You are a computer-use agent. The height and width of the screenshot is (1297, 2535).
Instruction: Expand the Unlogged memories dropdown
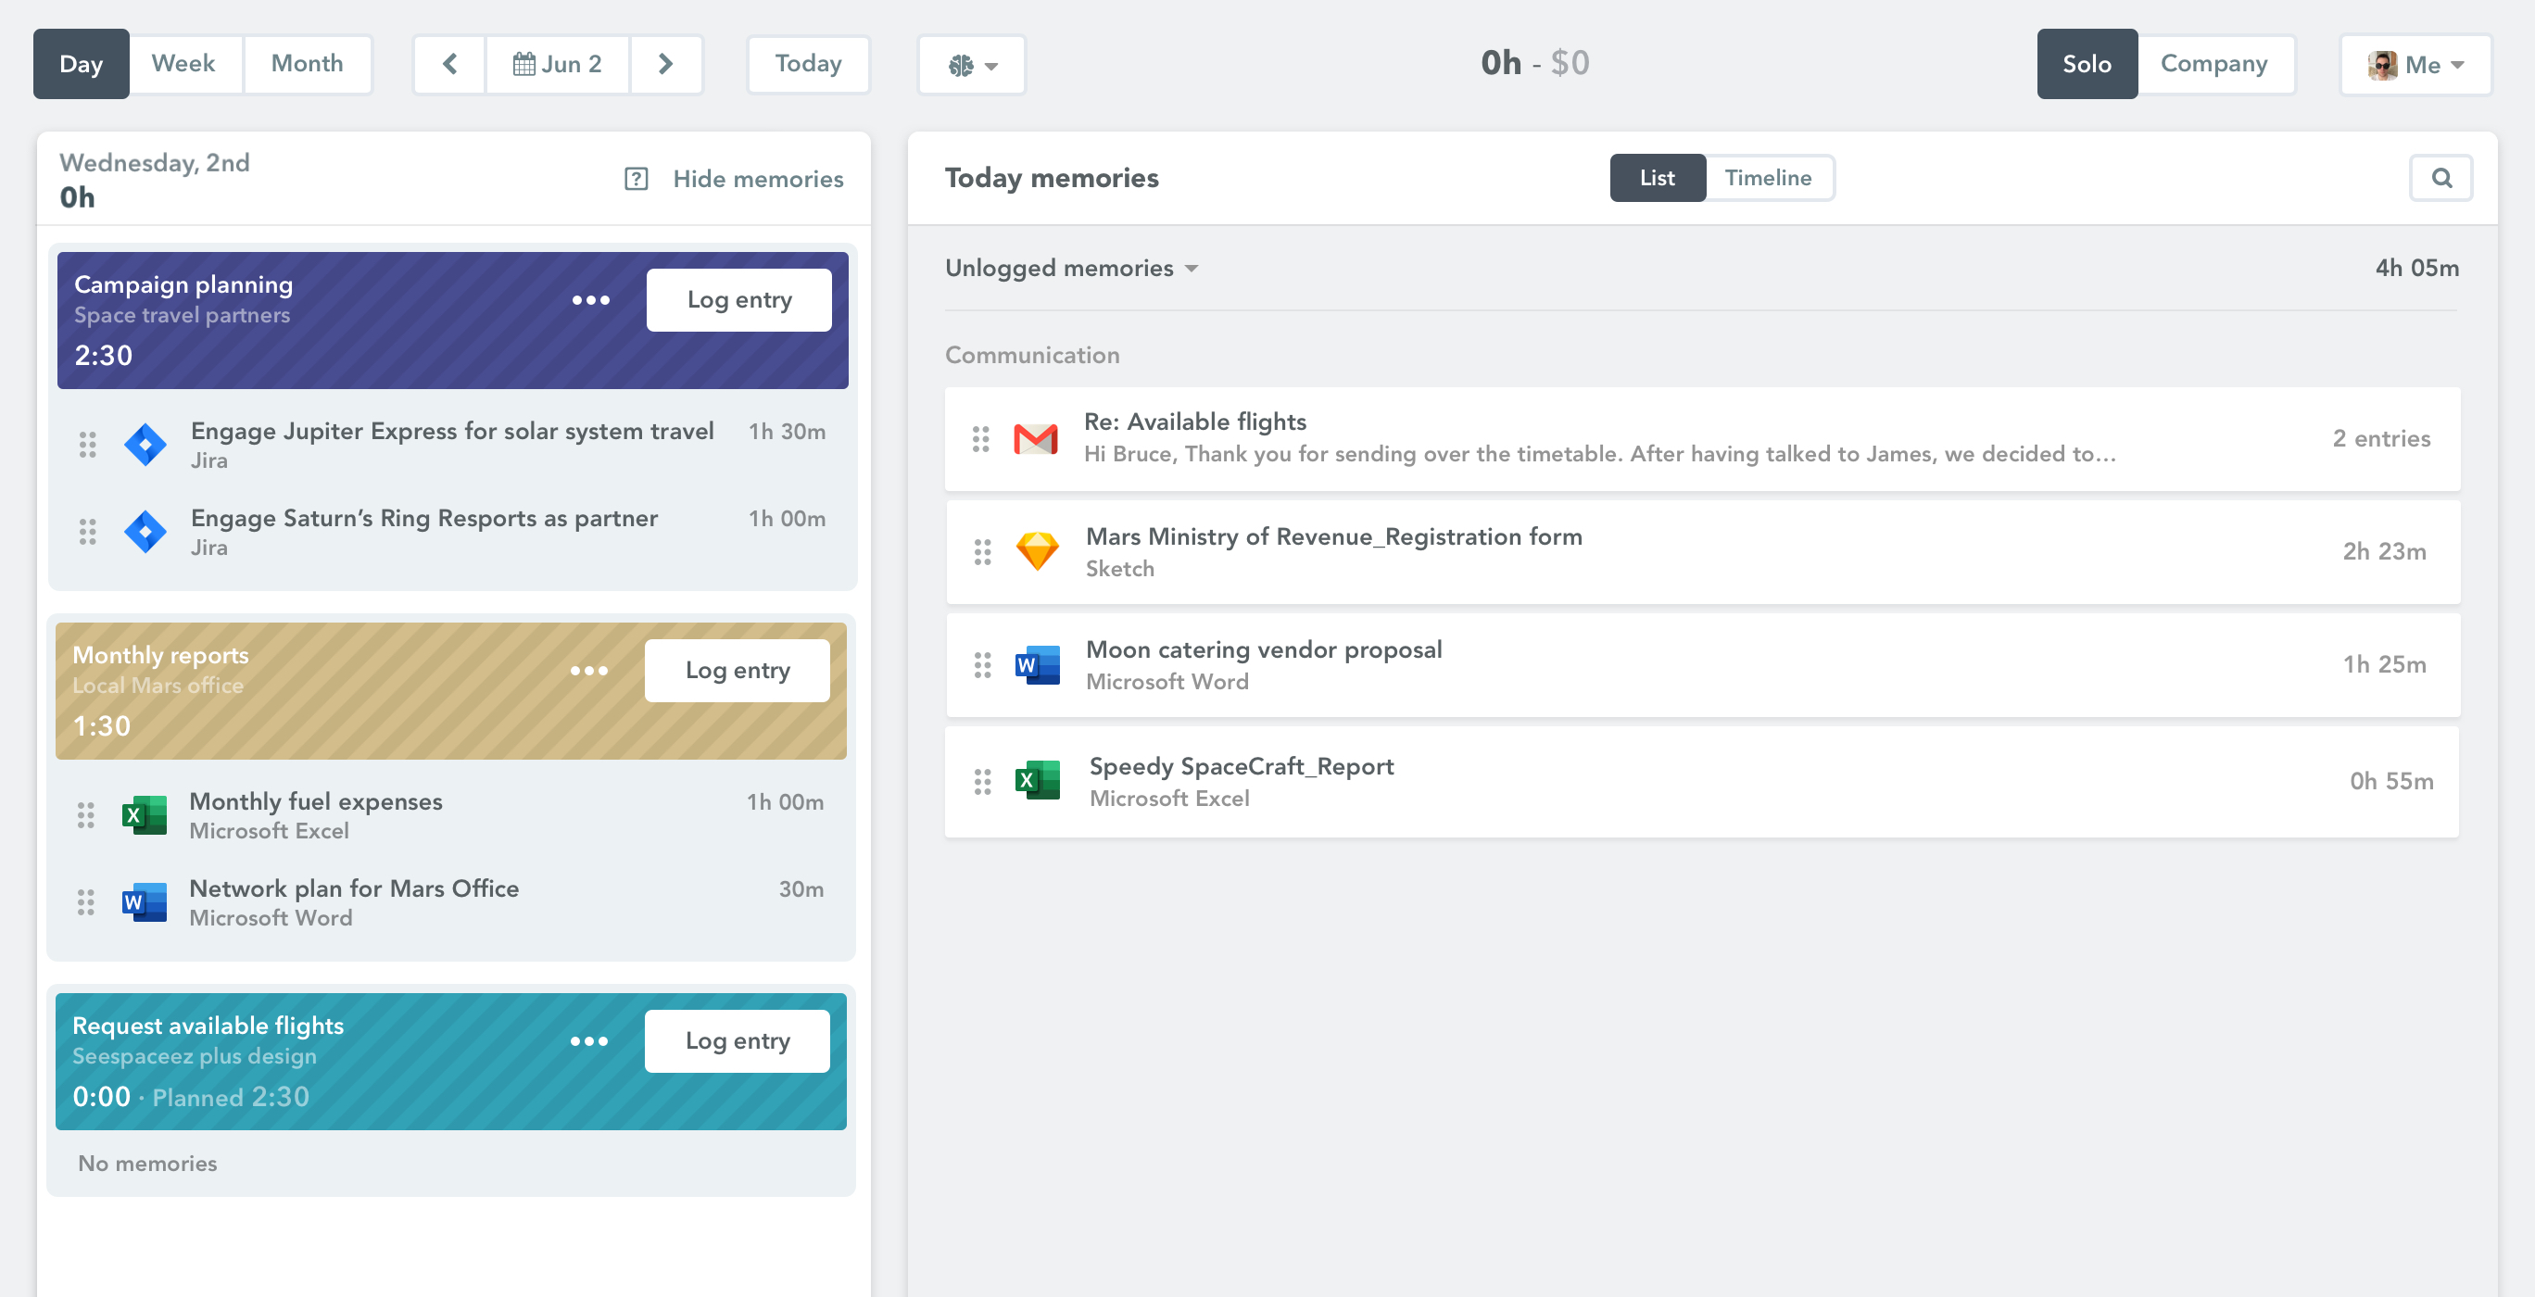point(1072,268)
